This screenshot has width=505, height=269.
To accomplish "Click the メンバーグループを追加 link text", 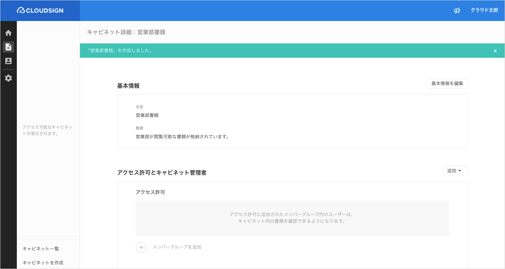I will pos(177,247).
